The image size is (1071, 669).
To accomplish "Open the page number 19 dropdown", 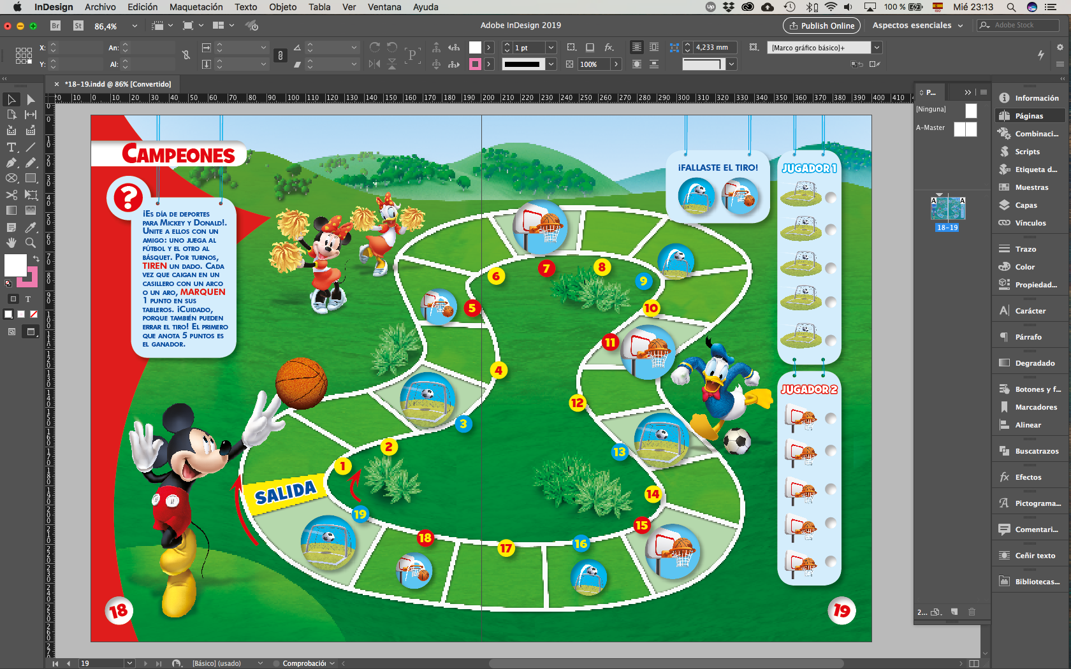I will point(129,663).
